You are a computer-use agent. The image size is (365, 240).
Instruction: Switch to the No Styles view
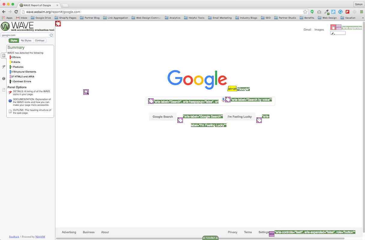(26, 40)
